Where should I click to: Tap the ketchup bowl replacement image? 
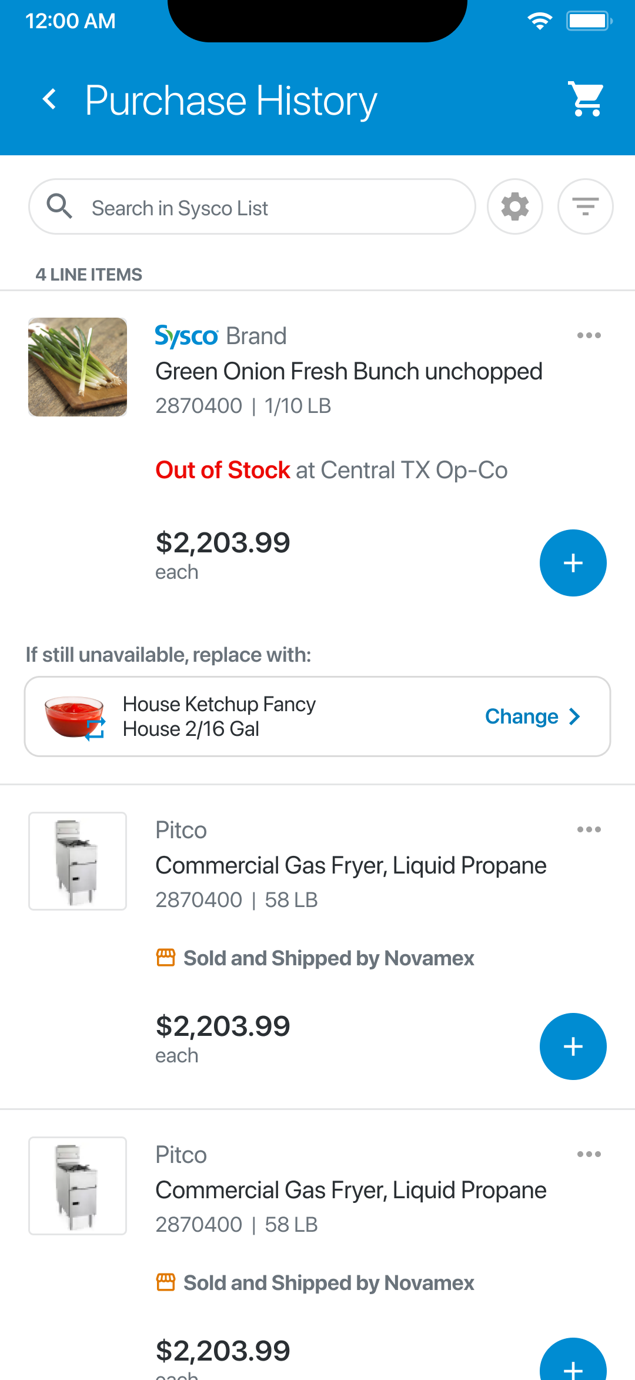[75, 716]
